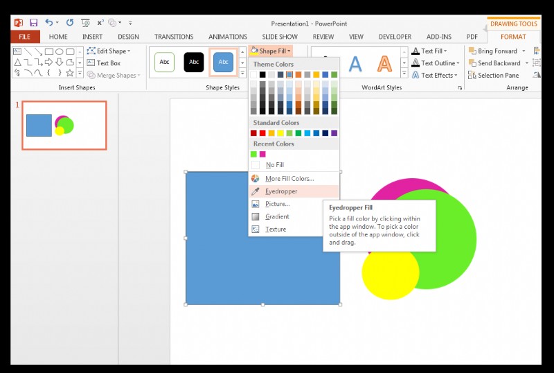Image resolution: width=554 pixels, height=373 pixels.
Task: Choose More Fill Colors menu item
Action: coord(294,179)
